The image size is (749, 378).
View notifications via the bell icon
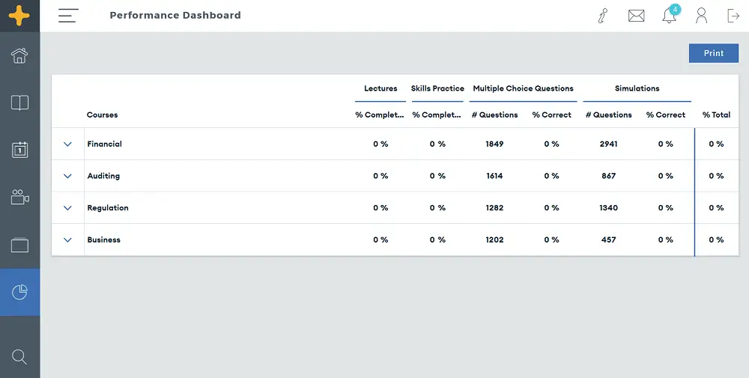pos(669,15)
